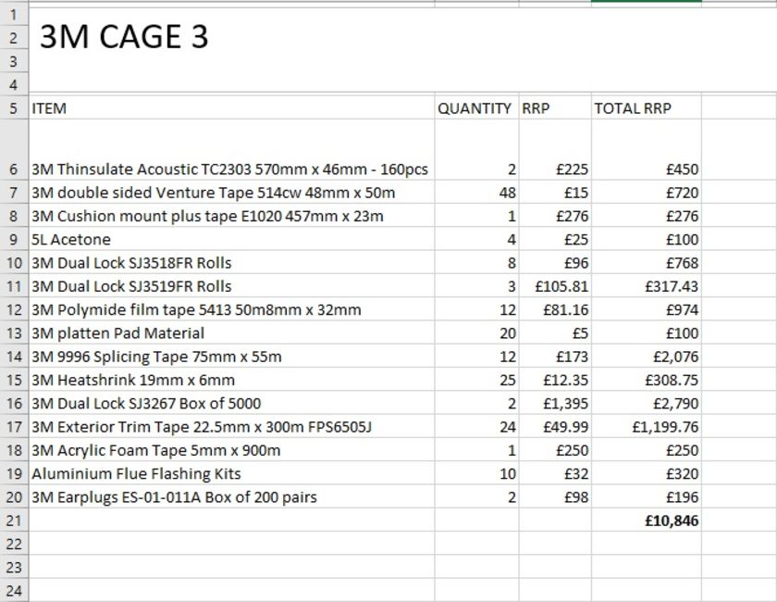Viewport: 777px width, 602px height.
Task: Select the TOTAL RRP header cell
Action: 633,108
